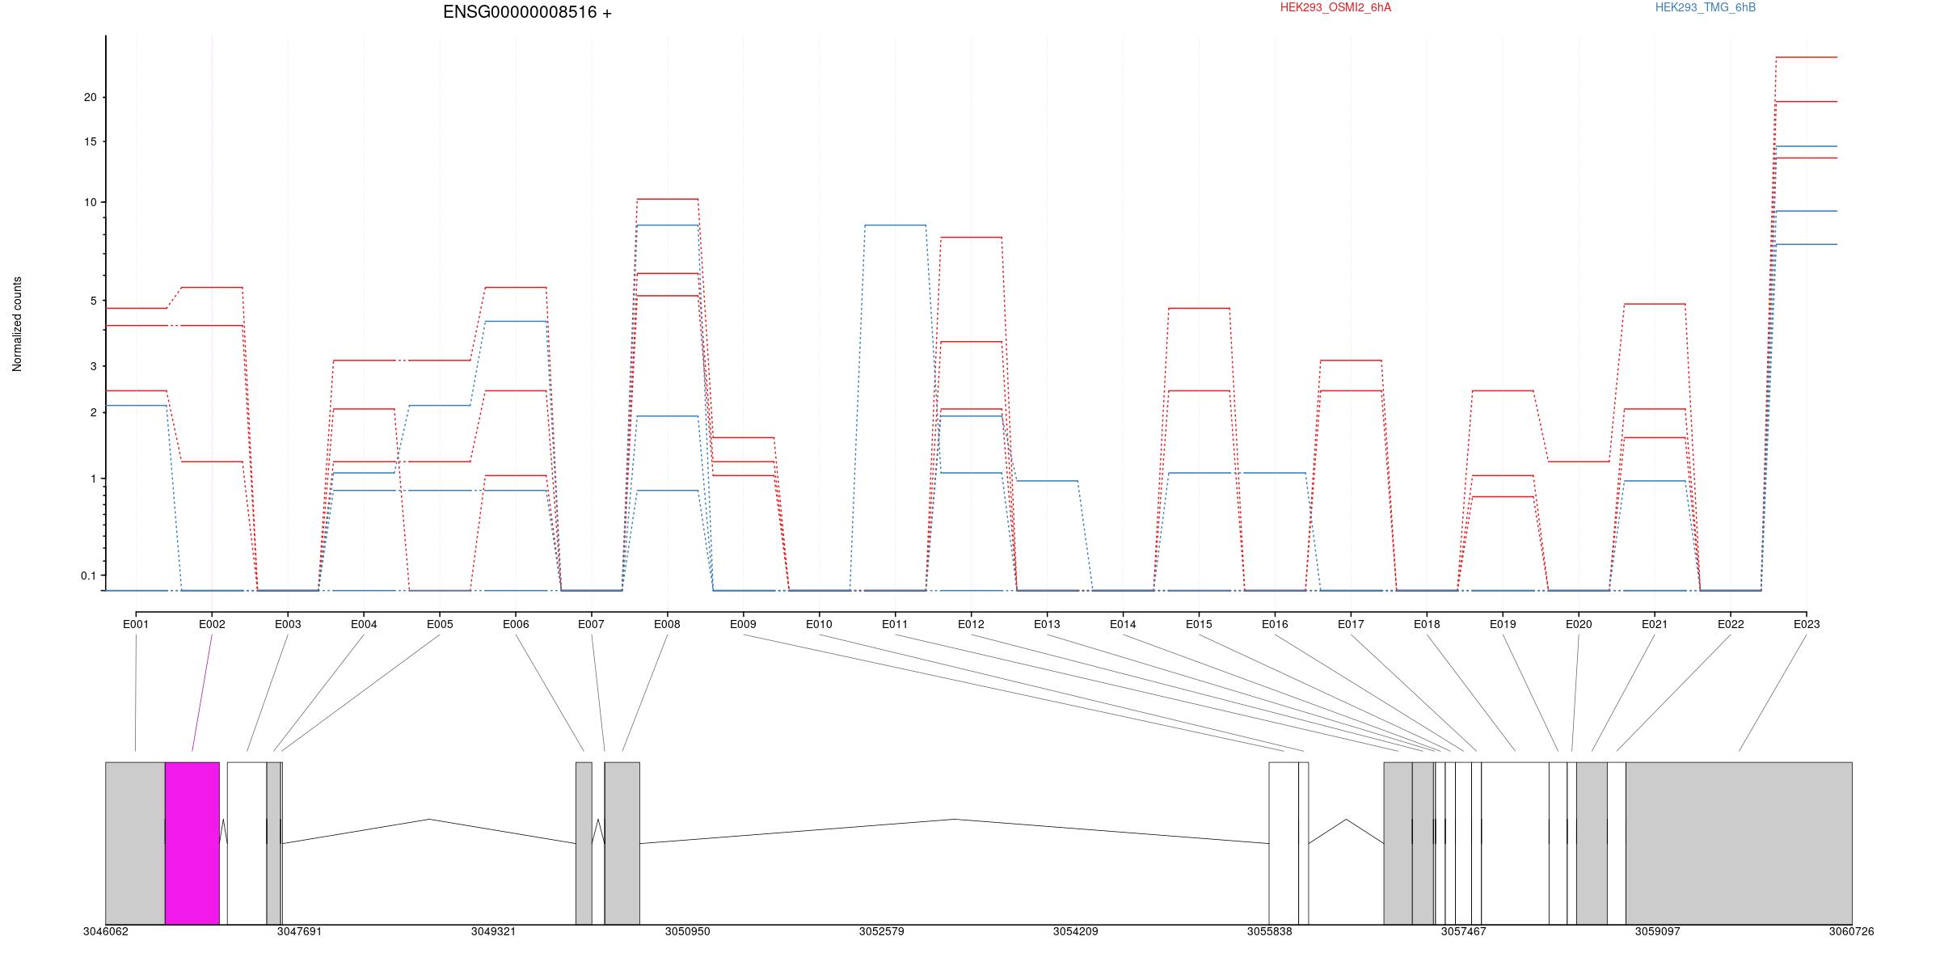Click genomic coordinate 3052579
Viewport: 1940px width, 970px height.
[x=881, y=931]
